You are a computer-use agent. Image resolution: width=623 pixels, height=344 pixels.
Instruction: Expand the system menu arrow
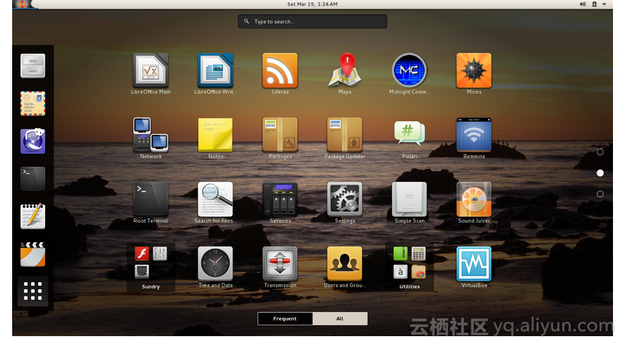[x=604, y=4]
